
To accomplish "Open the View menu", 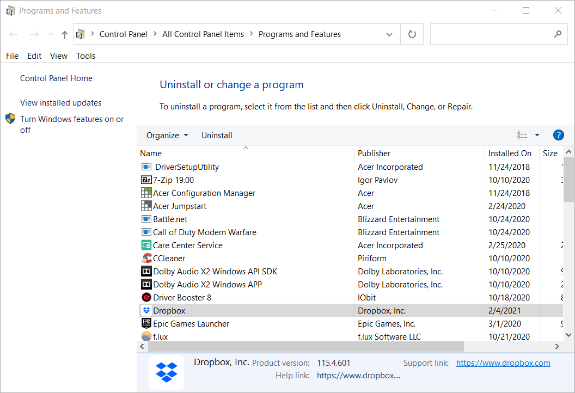I will pos(59,56).
